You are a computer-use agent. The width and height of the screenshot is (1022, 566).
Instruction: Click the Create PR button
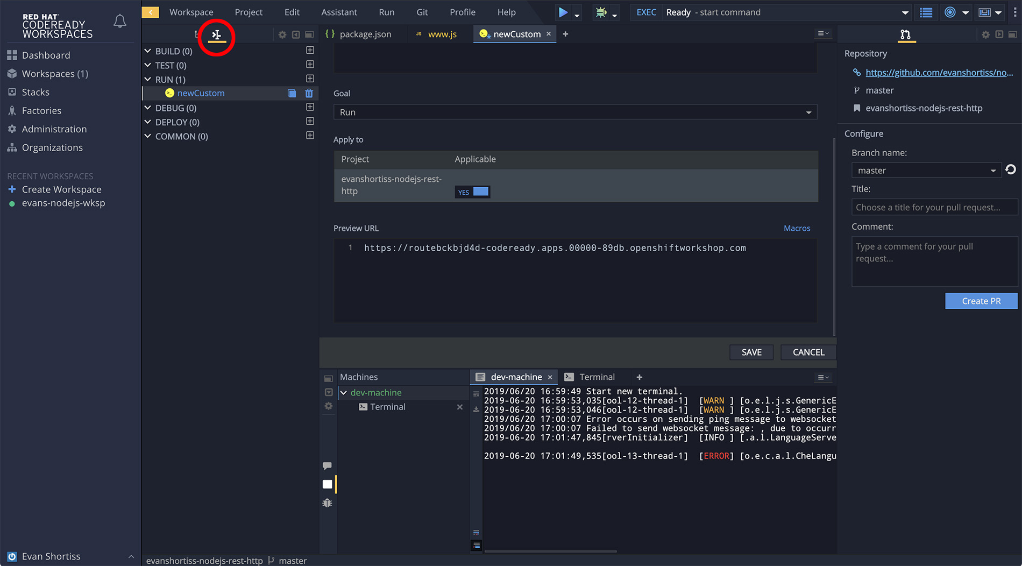(981, 301)
